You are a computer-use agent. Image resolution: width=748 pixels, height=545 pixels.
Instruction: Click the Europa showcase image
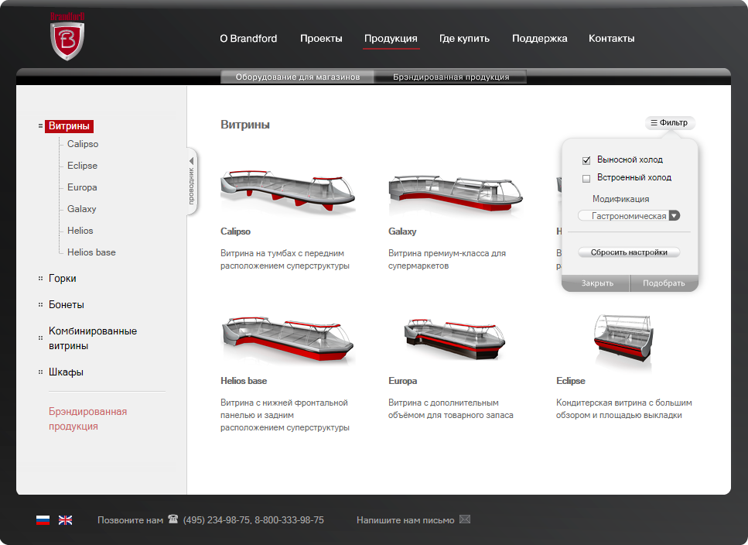pos(454,339)
